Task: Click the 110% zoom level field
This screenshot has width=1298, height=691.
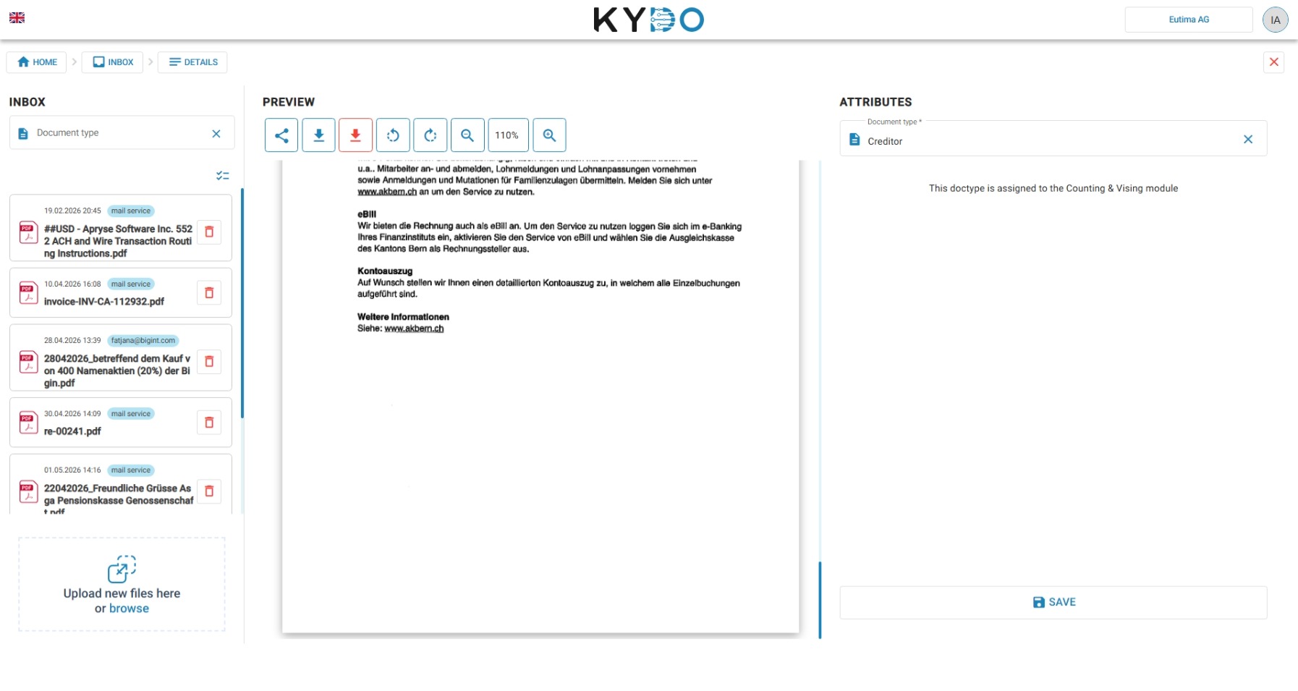Action: tap(508, 135)
